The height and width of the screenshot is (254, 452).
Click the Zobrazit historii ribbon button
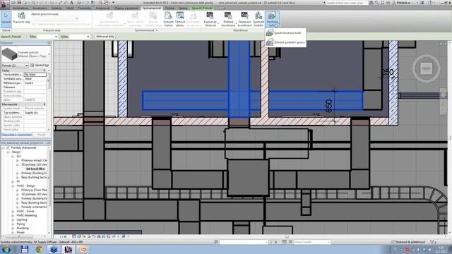(x=168, y=19)
